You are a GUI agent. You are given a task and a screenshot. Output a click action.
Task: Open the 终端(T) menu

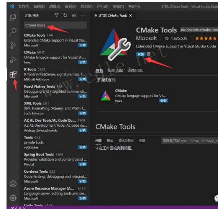click(x=118, y=7)
